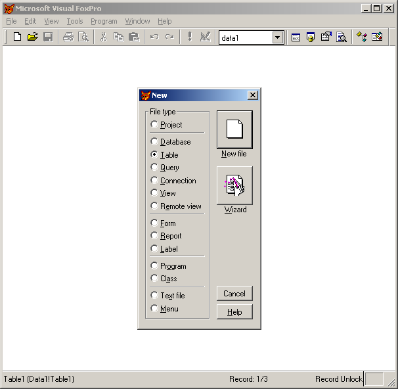Image resolution: width=398 pixels, height=389 pixels.
Task: Click the Run exclamation mark icon
Action: coord(190,37)
